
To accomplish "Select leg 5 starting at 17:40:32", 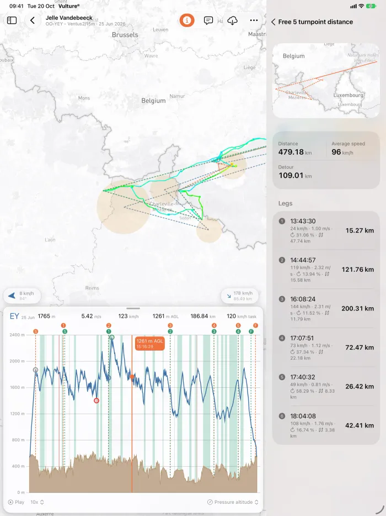I will [x=326, y=387].
